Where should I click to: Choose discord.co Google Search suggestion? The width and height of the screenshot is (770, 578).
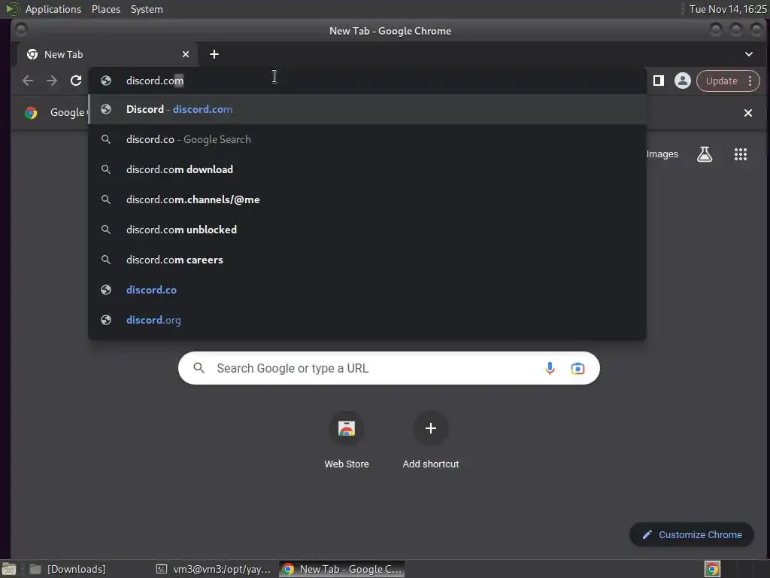tap(367, 139)
